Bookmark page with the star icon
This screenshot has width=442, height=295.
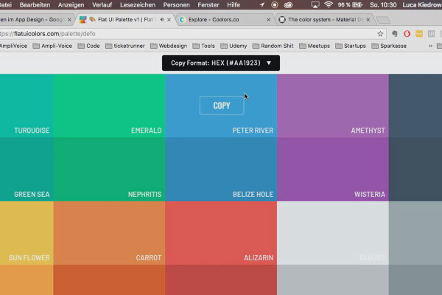tap(380, 34)
